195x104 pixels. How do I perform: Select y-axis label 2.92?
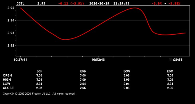(x=11, y=45)
